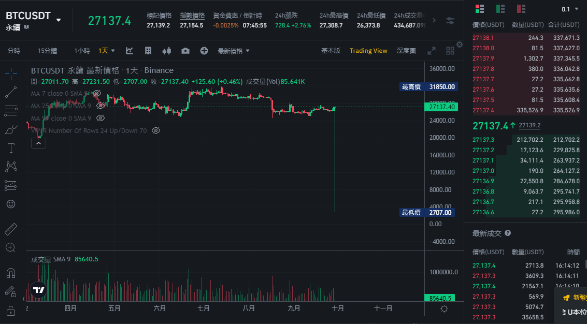The height and width of the screenshot is (324, 587).
Task: Switch to the 1小時 timeframe
Action: click(82, 51)
